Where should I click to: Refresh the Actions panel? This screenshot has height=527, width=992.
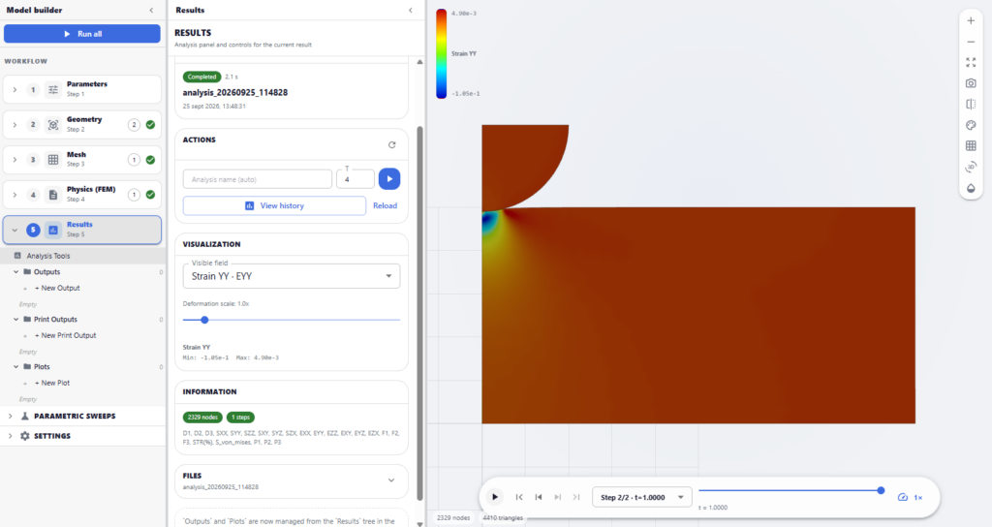pyautogui.click(x=392, y=145)
